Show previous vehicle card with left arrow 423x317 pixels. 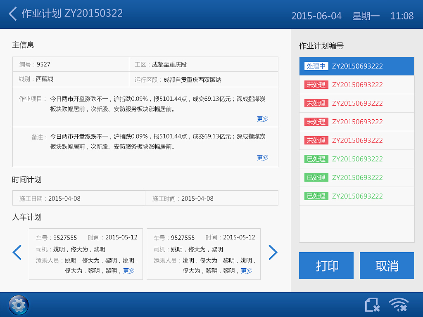click(x=17, y=253)
